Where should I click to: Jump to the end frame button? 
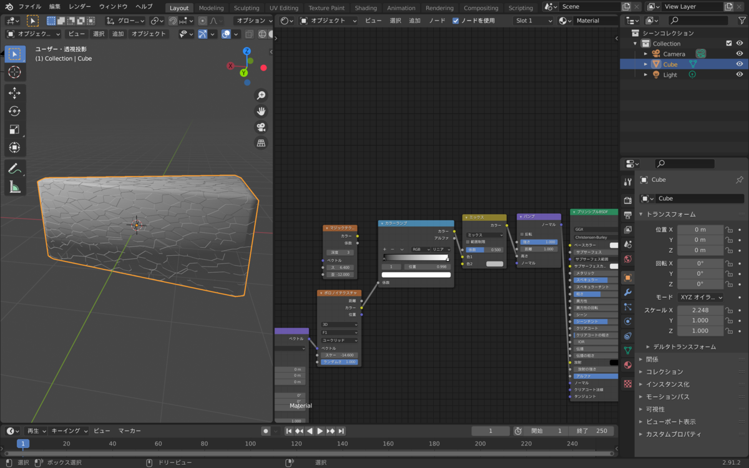[341, 431]
